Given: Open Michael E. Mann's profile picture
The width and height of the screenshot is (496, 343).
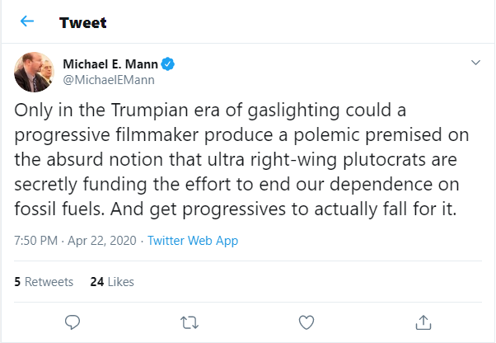Looking at the screenshot, I should pos(35,73).
